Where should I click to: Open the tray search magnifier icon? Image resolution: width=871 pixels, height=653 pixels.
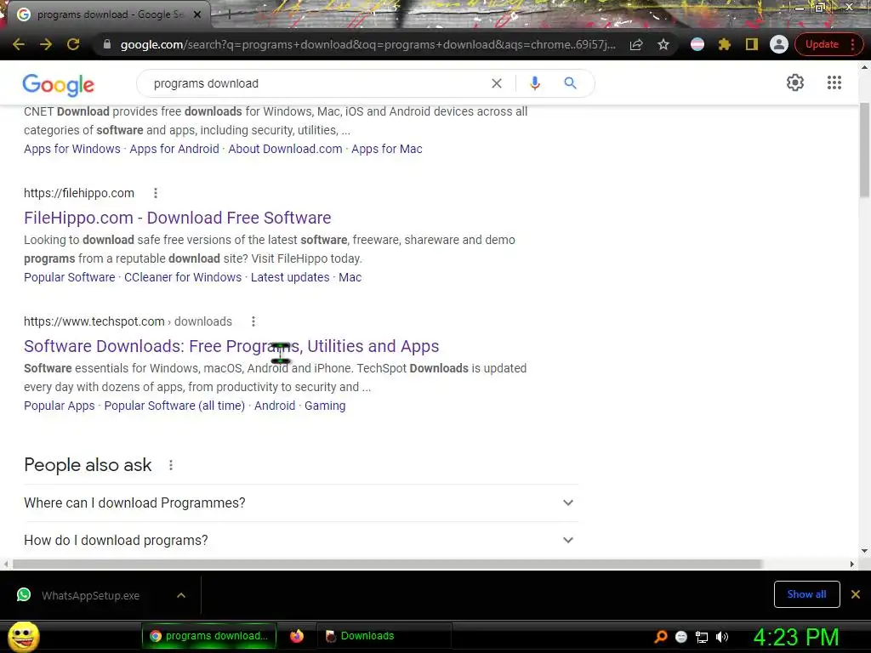click(x=660, y=637)
